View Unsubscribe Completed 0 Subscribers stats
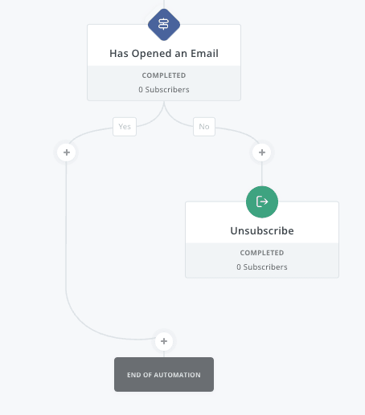Viewport: 365px width, 415px height. 262,260
